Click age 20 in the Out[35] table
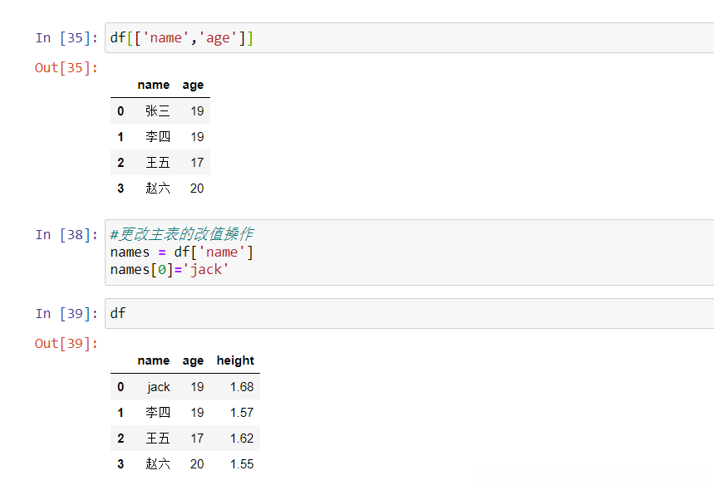Image resolution: width=714 pixels, height=490 pixels. pyautogui.click(x=197, y=189)
